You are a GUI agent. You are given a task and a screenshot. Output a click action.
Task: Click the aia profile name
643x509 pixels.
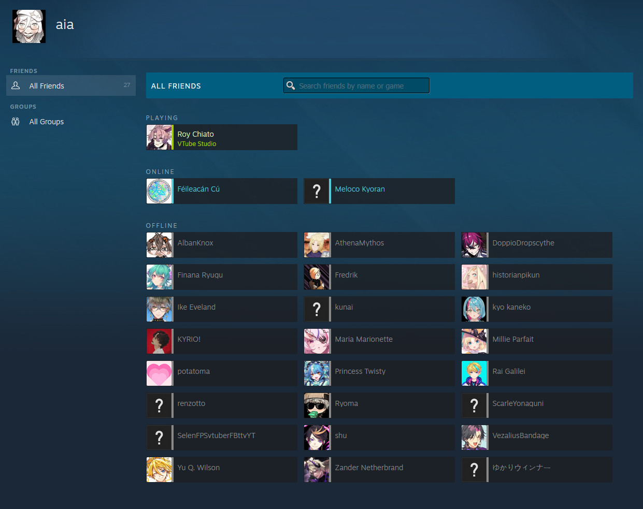[x=65, y=24]
